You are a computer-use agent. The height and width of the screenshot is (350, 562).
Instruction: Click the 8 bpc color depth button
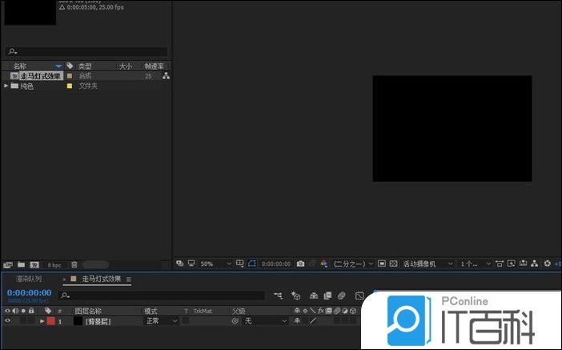(x=54, y=264)
